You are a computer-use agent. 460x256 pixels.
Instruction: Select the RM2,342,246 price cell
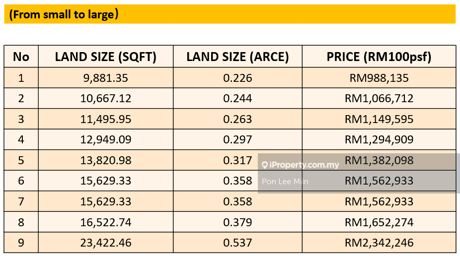click(379, 243)
